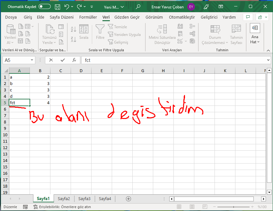The image size is (273, 211).
Task: Collapse the ribbon with the chevron
Action: pyautogui.click(x=268, y=50)
